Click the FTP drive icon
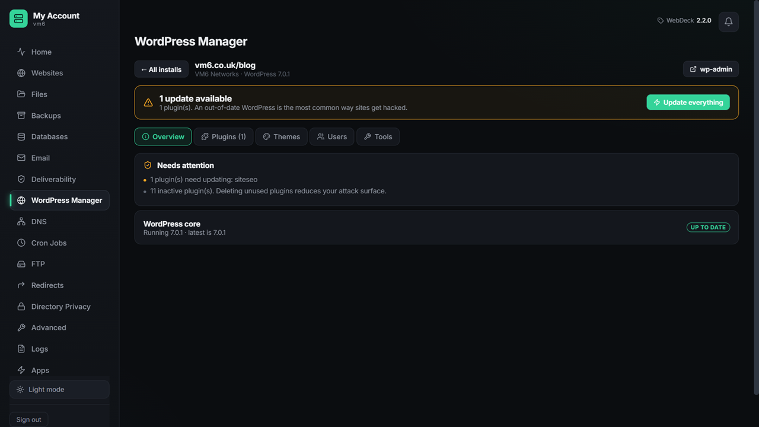The height and width of the screenshot is (427, 759). point(21,264)
